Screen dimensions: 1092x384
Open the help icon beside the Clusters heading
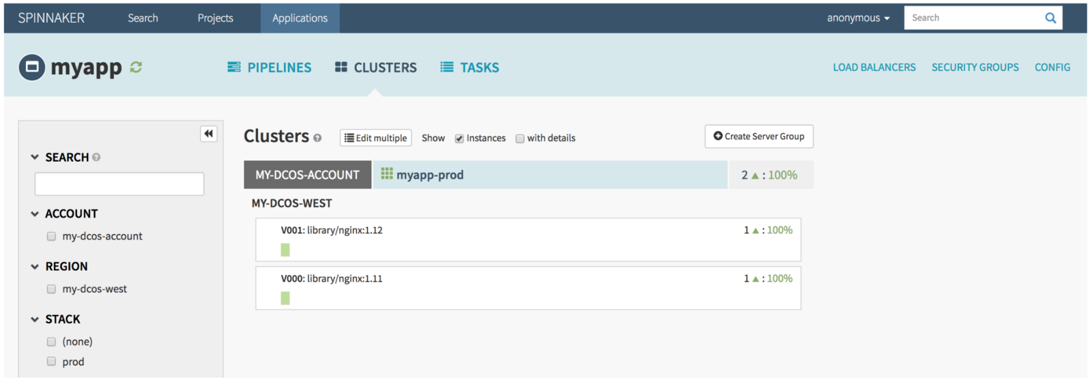(x=317, y=138)
